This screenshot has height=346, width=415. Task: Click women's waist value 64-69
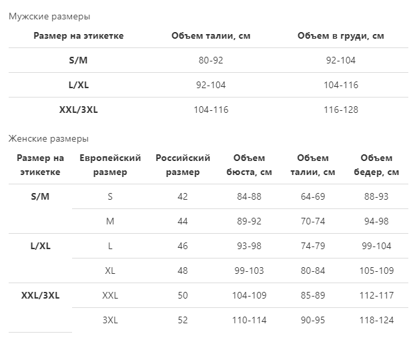point(313,196)
